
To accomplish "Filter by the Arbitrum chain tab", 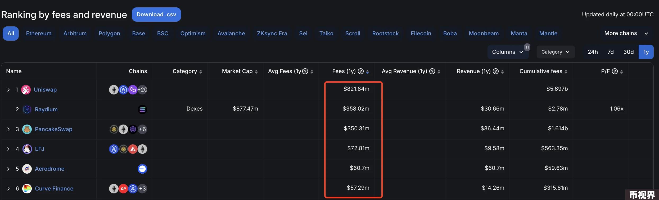I will tap(75, 34).
